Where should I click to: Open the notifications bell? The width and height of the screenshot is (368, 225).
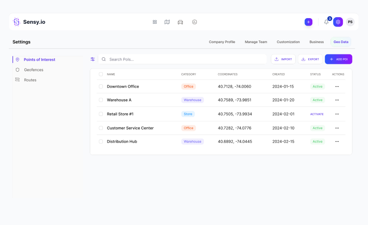coord(326,22)
